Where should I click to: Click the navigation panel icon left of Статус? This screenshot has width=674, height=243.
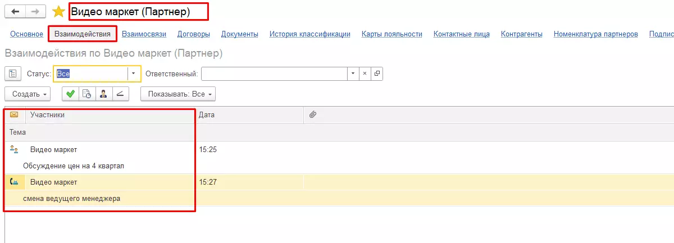pos(13,74)
